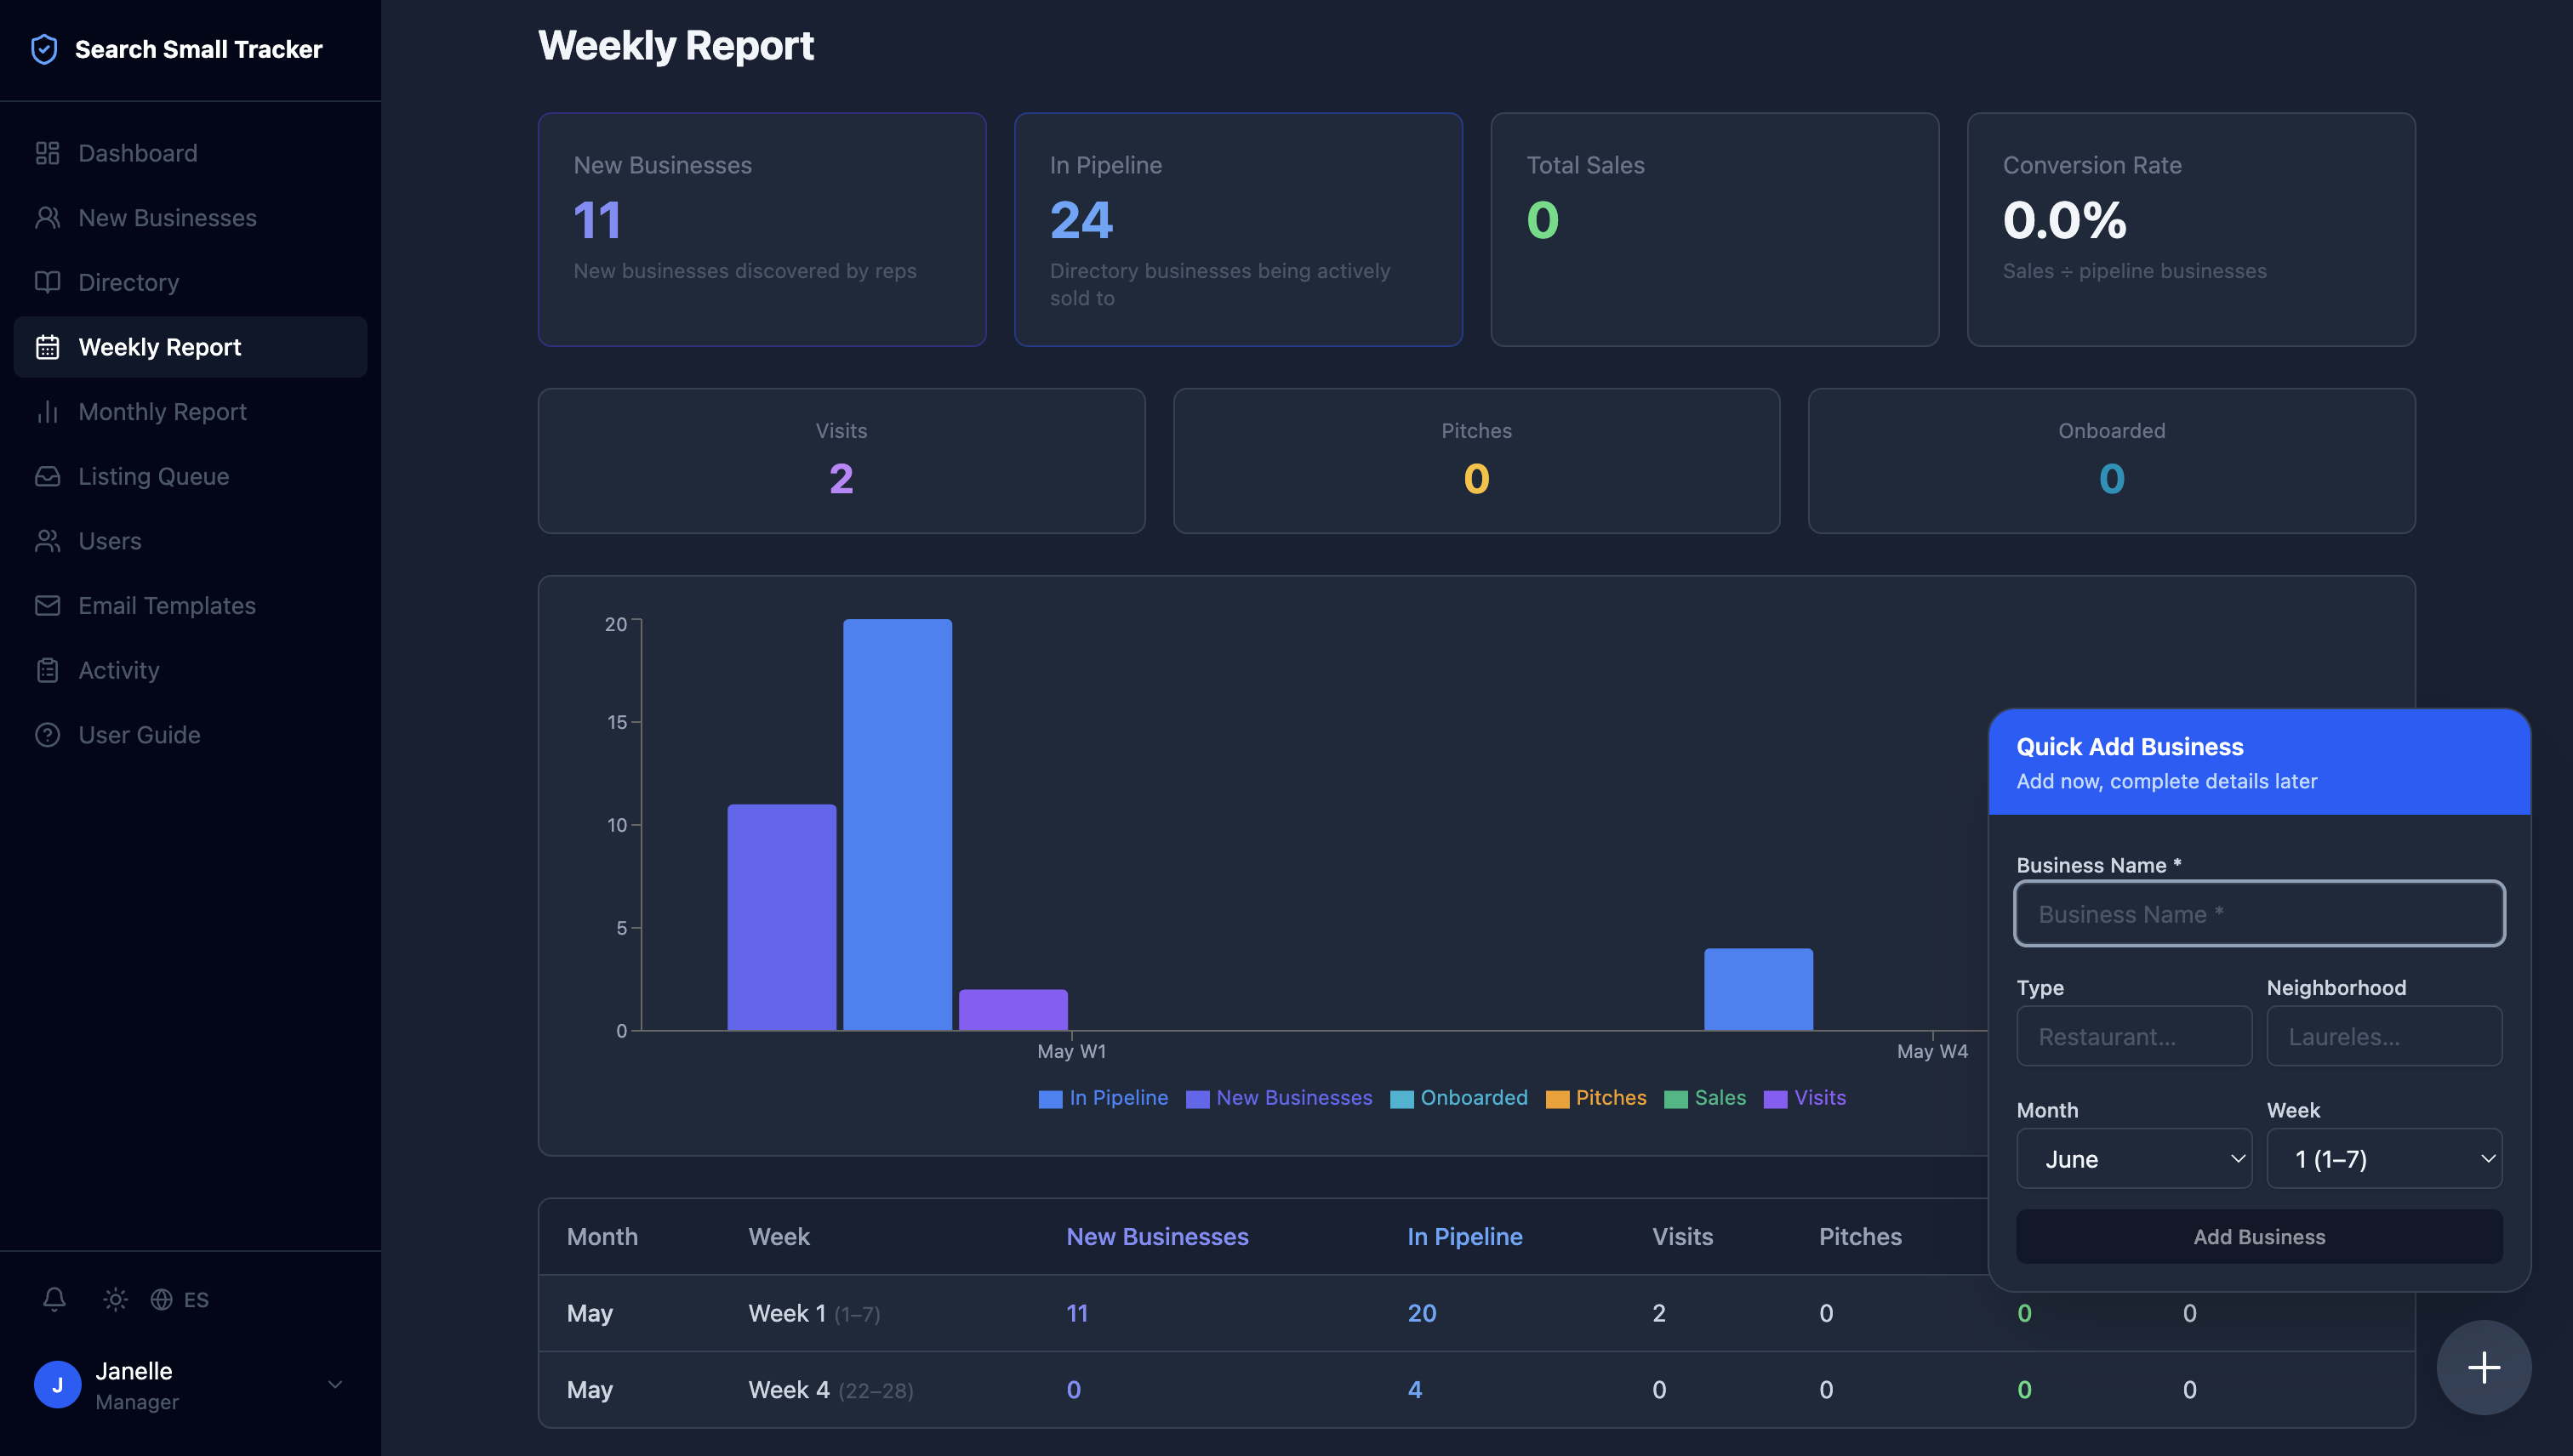Click the Weekly Report calendar icon
The height and width of the screenshot is (1456, 2573).
pyautogui.click(x=47, y=347)
